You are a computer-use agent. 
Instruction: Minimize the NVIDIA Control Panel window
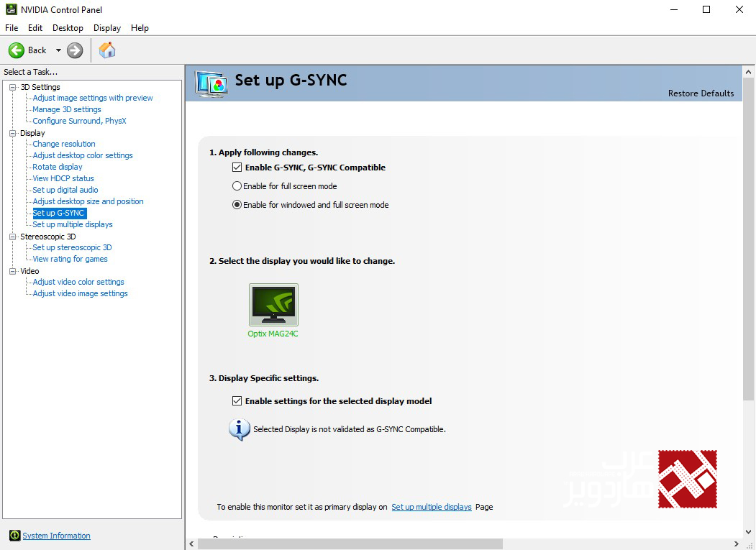point(674,9)
